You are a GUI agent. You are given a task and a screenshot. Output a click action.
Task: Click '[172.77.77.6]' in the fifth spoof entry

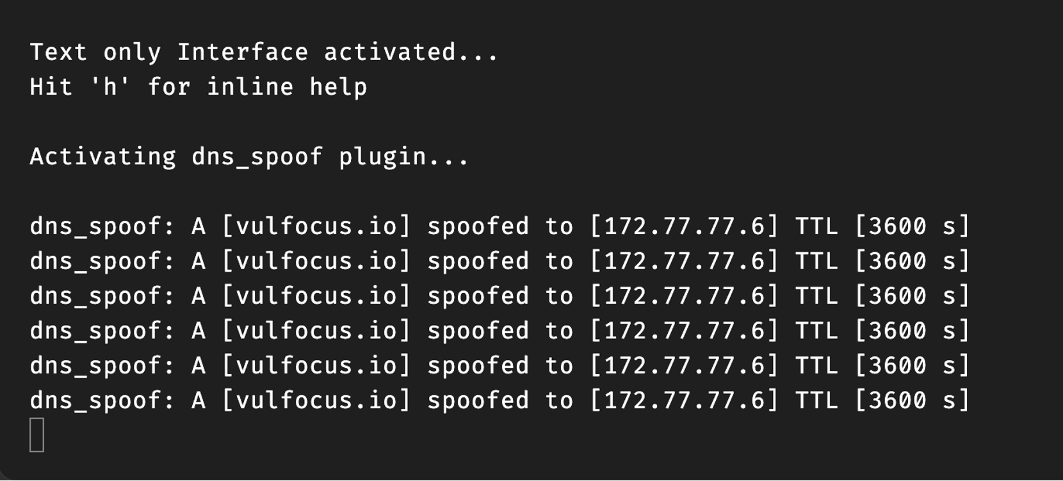tap(684, 366)
